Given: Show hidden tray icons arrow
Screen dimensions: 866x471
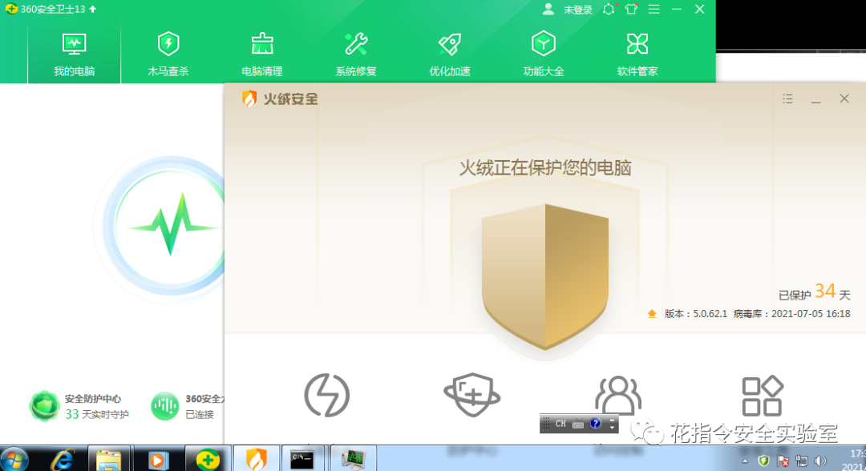Looking at the screenshot, I should [745, 461].
